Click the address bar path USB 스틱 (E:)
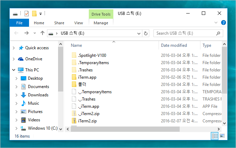The image size is (236, 148). tap(73, 33)
